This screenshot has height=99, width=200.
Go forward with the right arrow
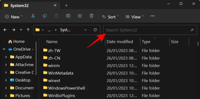[13, 30]
